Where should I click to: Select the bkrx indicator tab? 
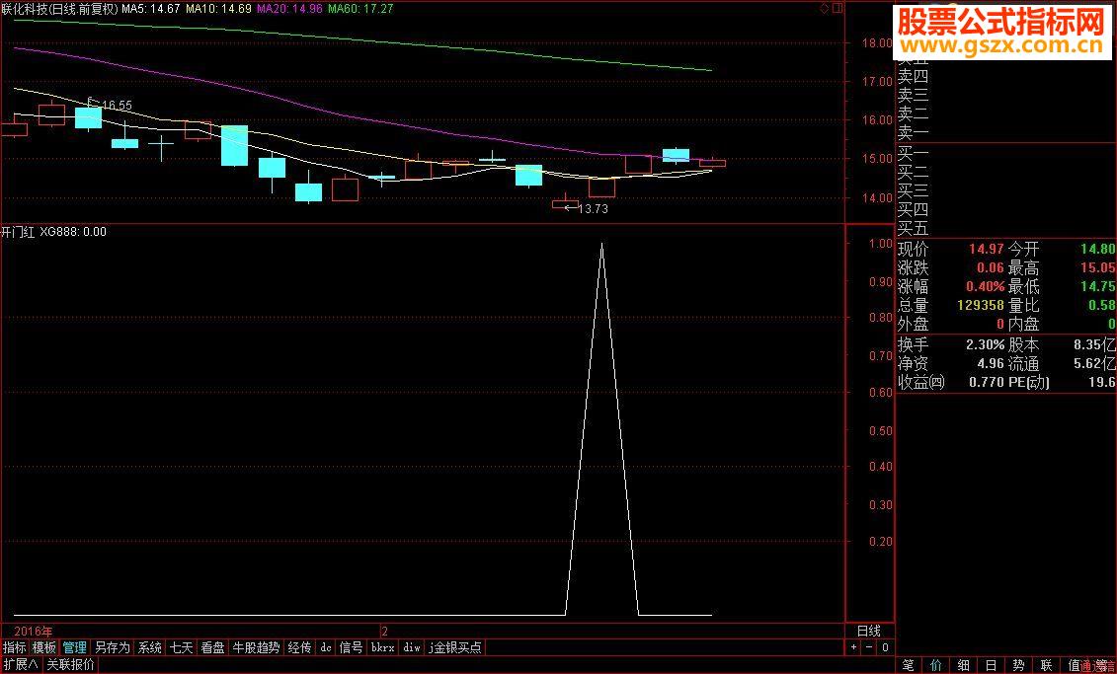coord(383,647)
